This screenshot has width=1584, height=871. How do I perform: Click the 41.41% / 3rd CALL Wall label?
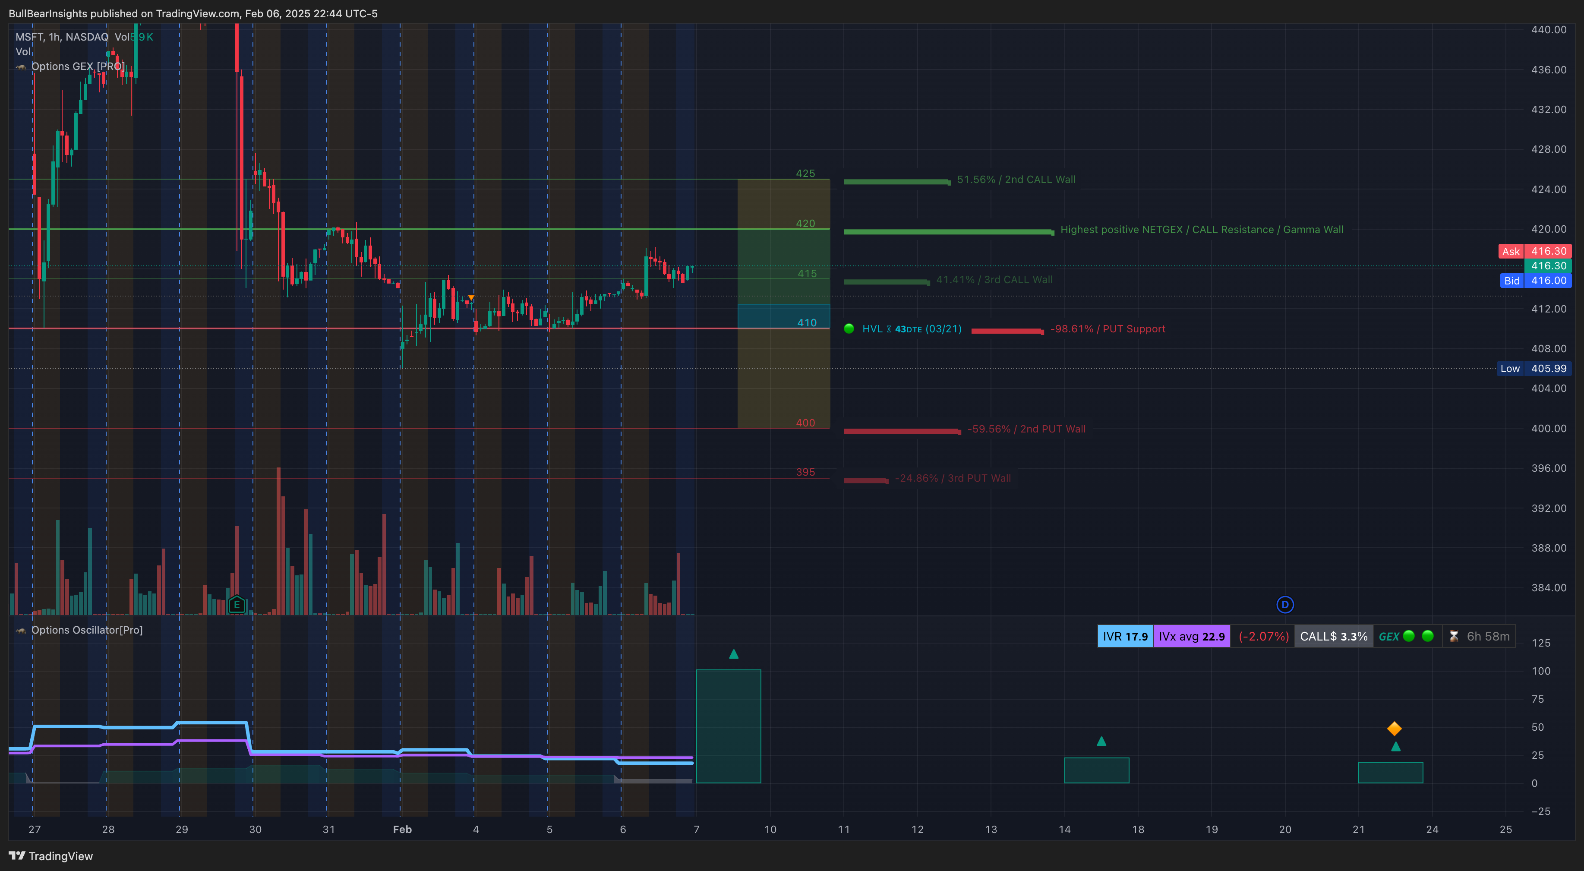(994, 279)
